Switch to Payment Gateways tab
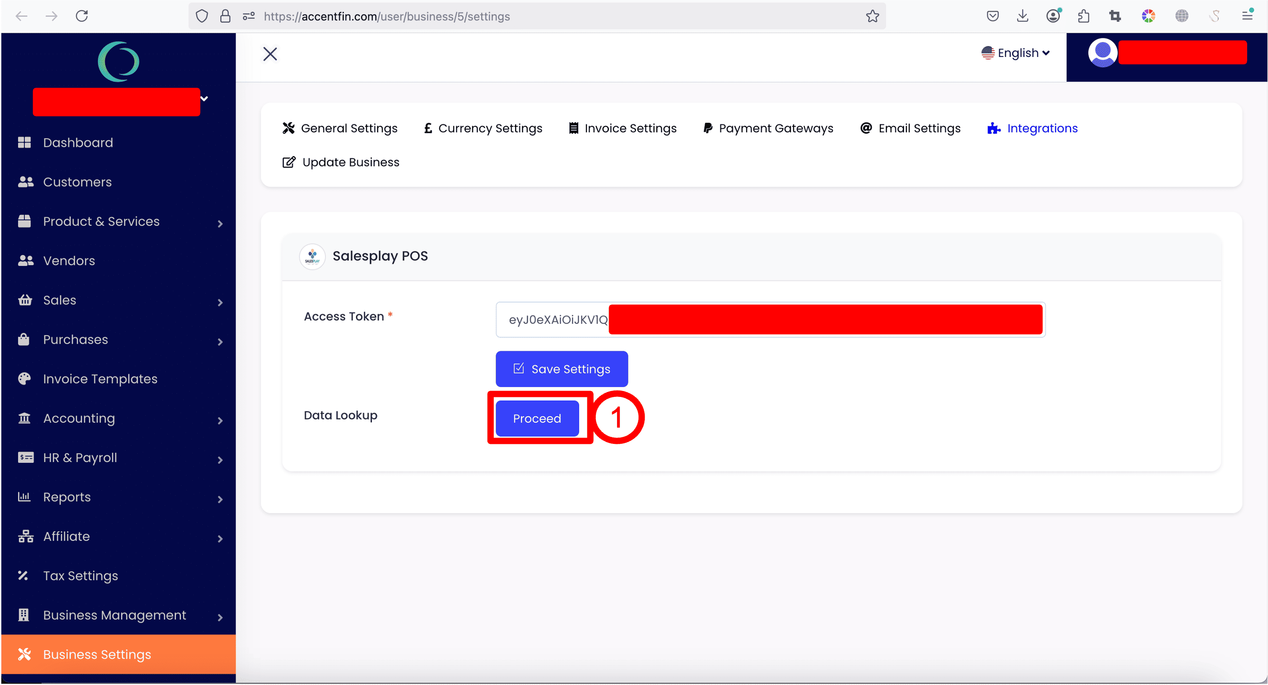 pyautogui.click(x=768, y=128)
